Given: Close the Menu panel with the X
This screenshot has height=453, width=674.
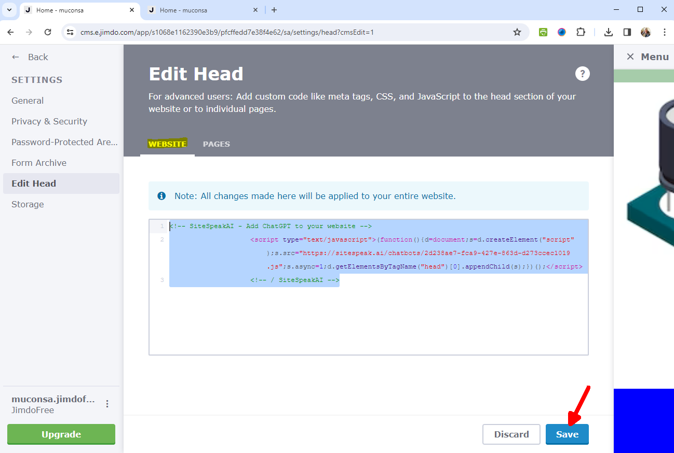Looking at the screenshot, I should [630, 57].
